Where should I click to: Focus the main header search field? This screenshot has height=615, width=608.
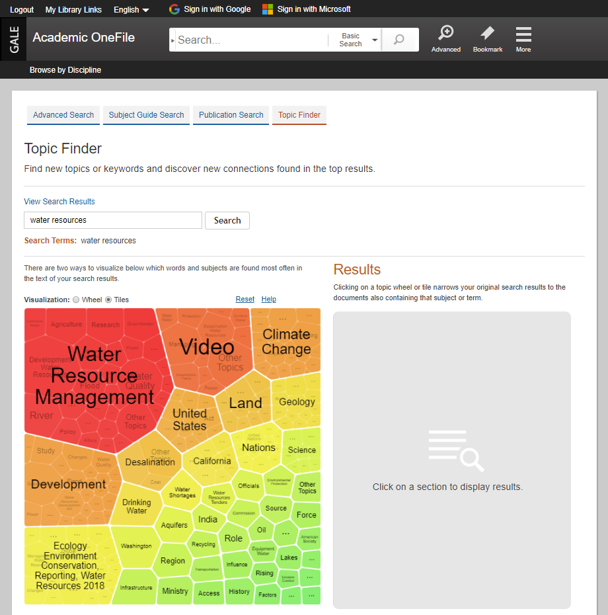click(251, 40)
